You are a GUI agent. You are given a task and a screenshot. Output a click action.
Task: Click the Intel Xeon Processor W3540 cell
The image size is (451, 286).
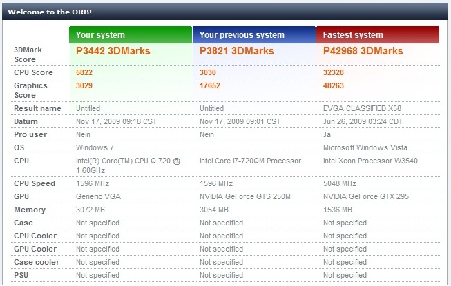click(370, 161)
